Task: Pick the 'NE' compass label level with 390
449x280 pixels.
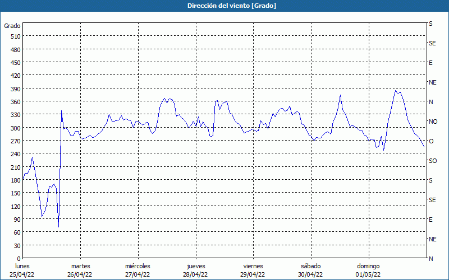Action: coord(433,82)
